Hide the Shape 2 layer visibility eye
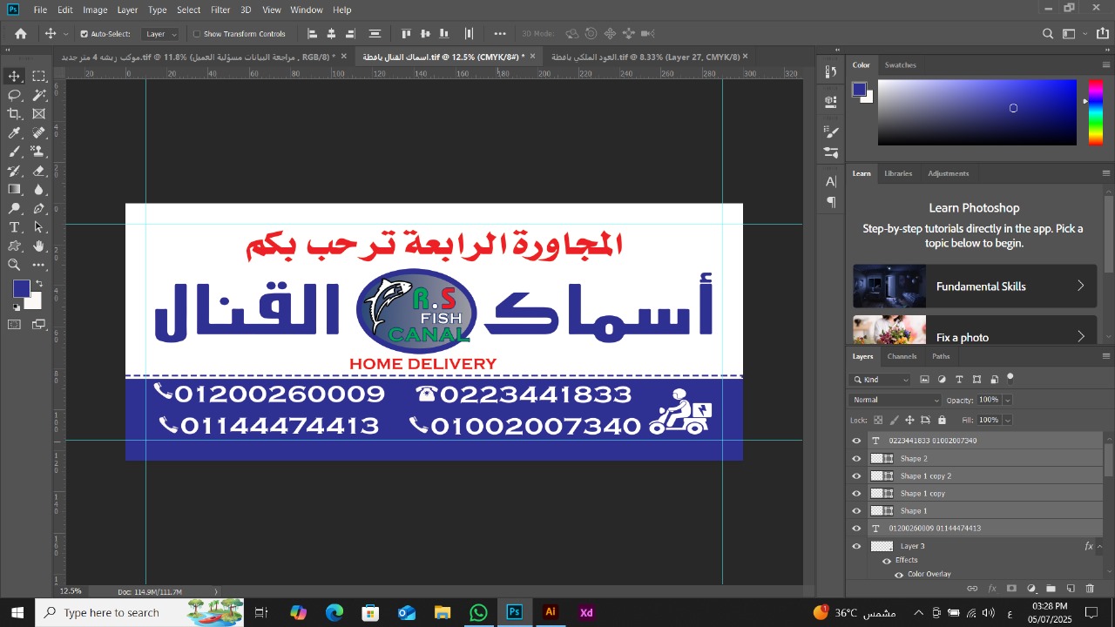The image size is (1115, 627). (x=856, y=458)
